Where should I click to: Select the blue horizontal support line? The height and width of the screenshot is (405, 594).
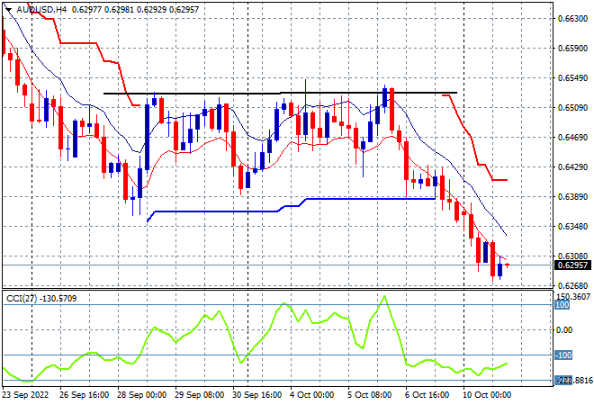[292, 210]
